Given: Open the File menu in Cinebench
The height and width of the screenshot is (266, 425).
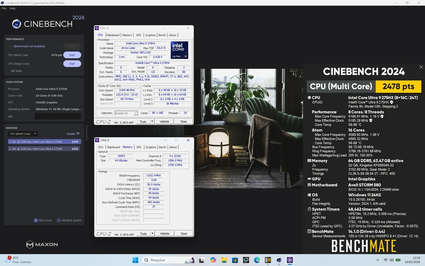Looking at the screenshot, I should pyautogui.click(x=4, y=8).
